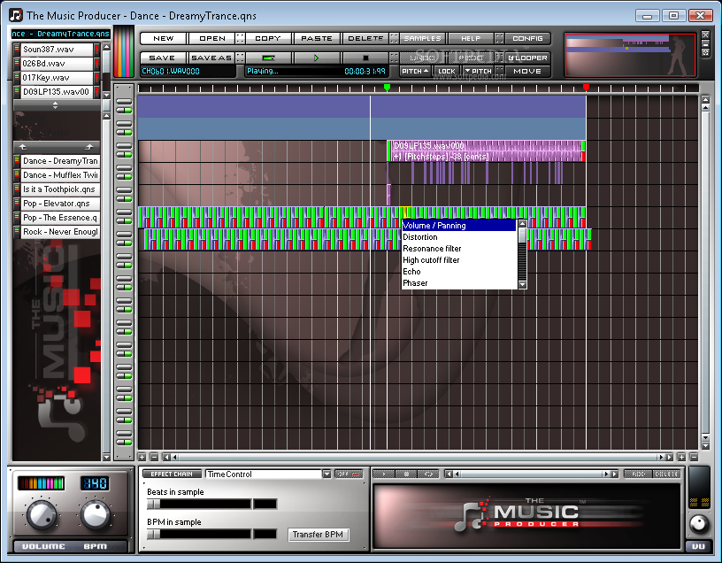Click the red marker icon beside 026Bd.wav
This screenshot has width=722, height=563.
point(96,64)
